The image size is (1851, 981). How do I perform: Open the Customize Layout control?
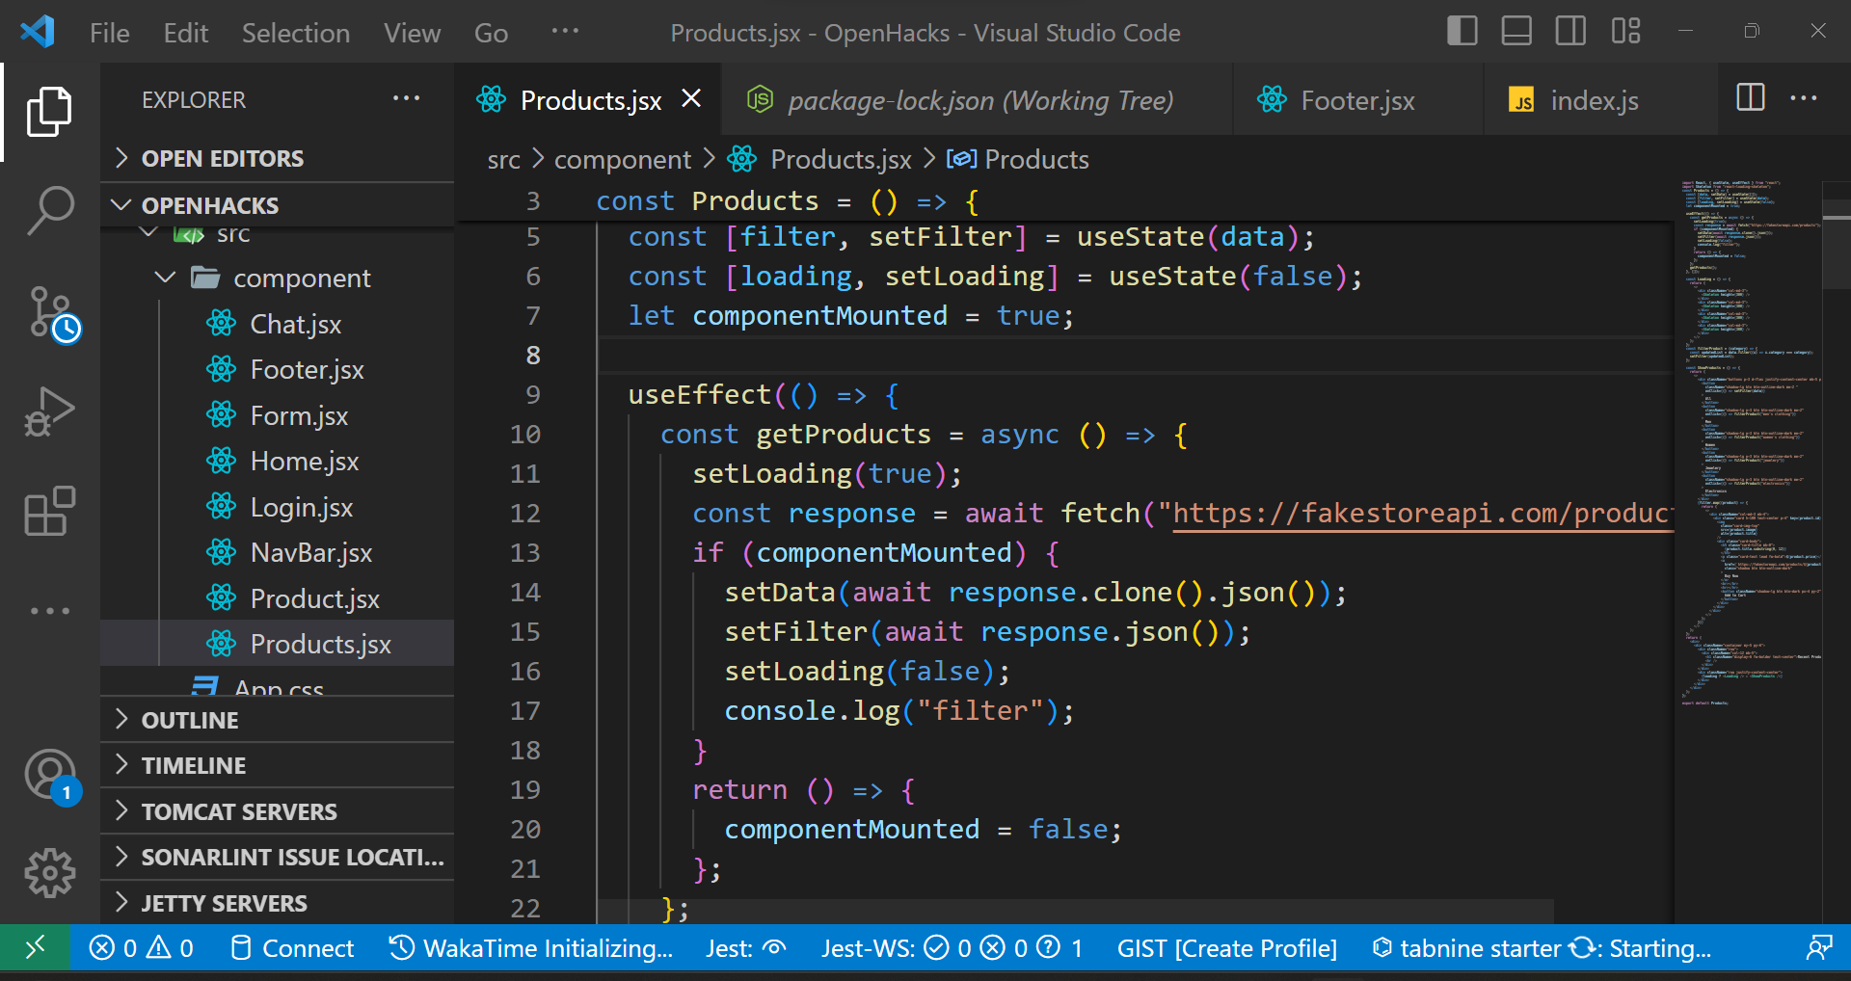[x=1625, y=31]
